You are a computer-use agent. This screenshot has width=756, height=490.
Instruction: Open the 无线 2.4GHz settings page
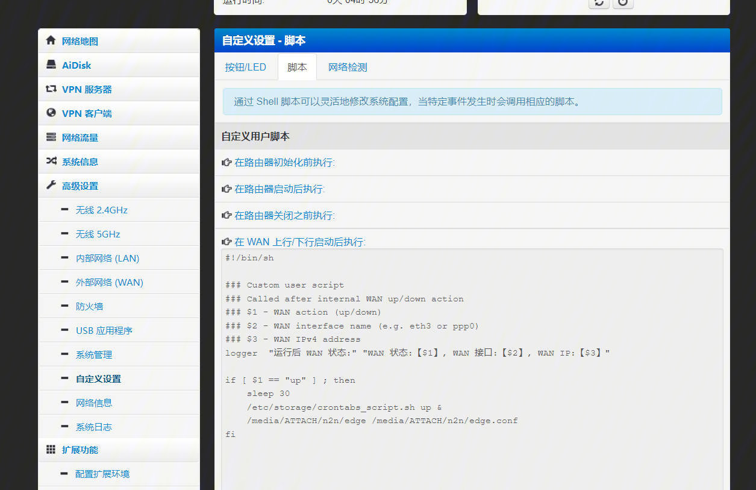tap(101, 210)
